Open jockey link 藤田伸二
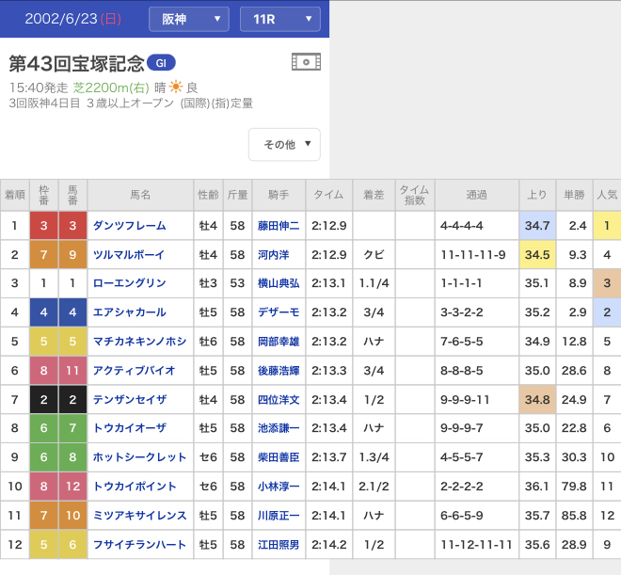 point(279,226)
